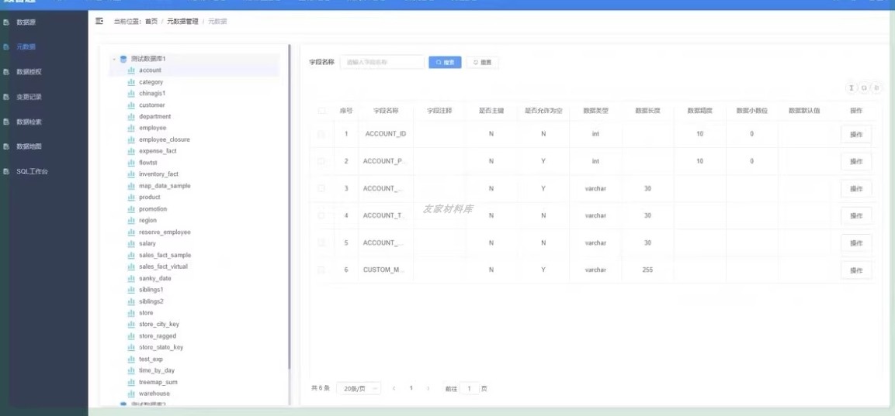Tick the checkbox for row CUSTOM_M
The width and height of the screenshot is (895, 416).
point(321,270)
